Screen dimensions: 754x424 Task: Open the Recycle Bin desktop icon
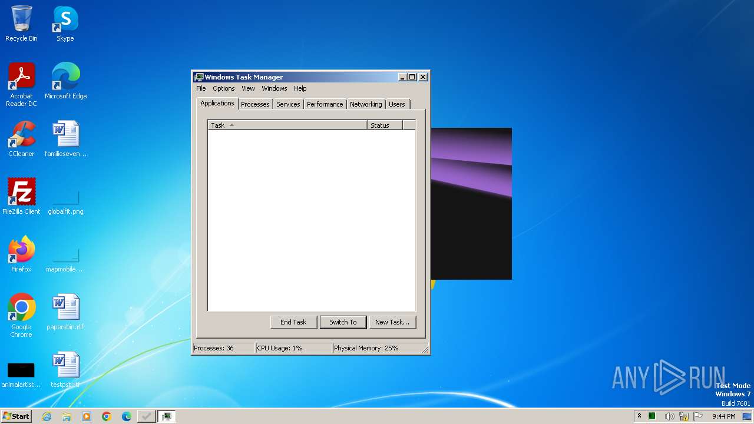click(x=21, y=24)
